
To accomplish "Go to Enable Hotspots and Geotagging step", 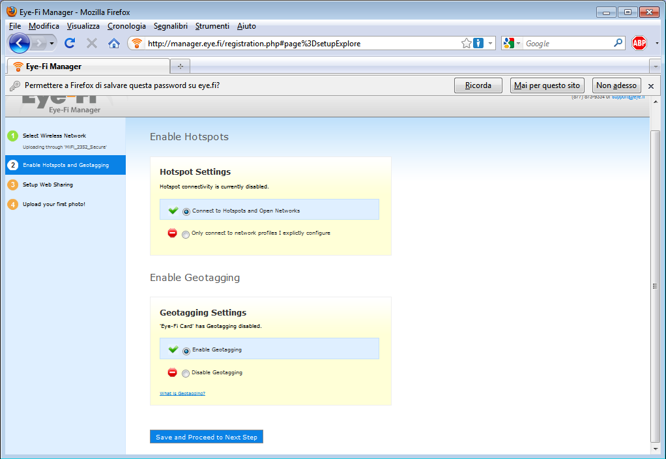I will coord(66,165).
